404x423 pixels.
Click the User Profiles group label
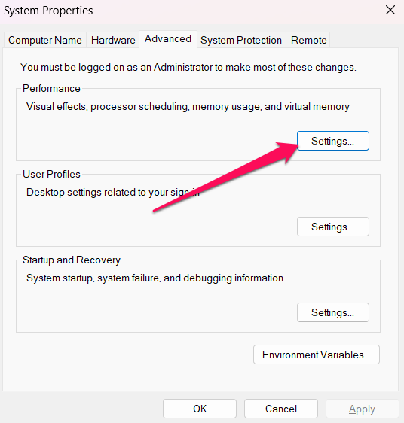tap(51, 175)
